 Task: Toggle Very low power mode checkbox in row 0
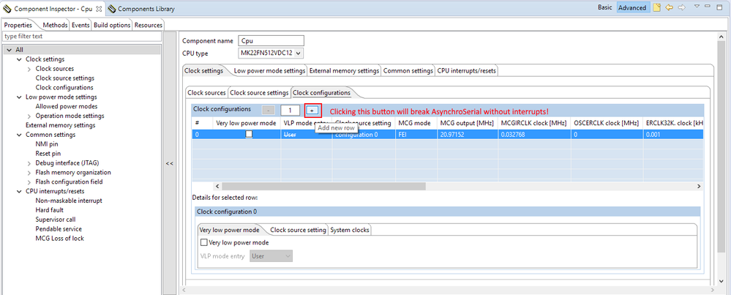pos(250,134)
